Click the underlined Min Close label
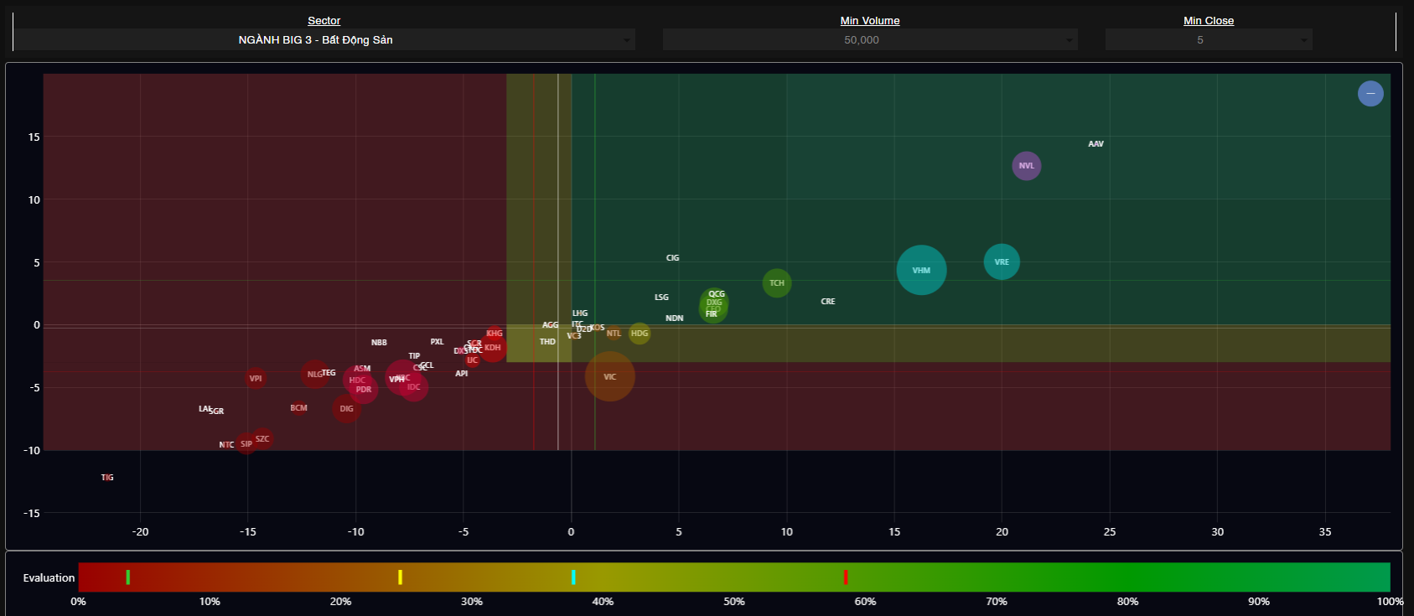The width and height of the screenshot is (1414, 616). [1209, 20]
